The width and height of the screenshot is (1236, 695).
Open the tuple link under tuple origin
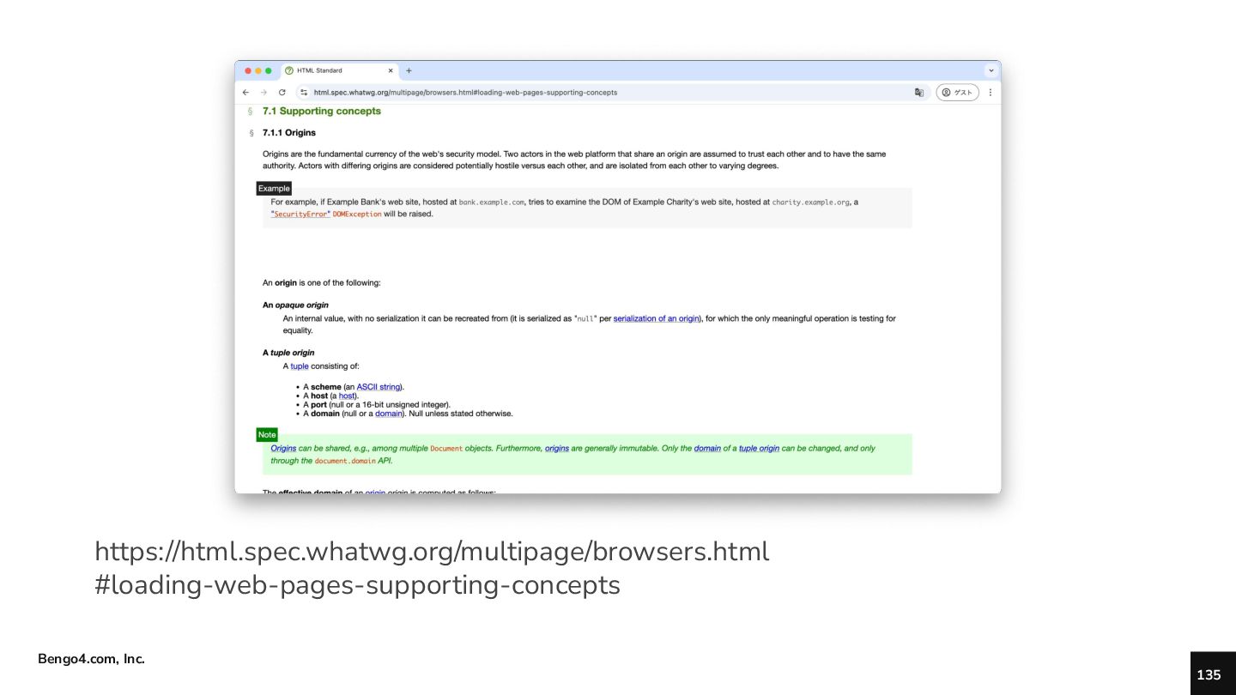tap(299, 366)
